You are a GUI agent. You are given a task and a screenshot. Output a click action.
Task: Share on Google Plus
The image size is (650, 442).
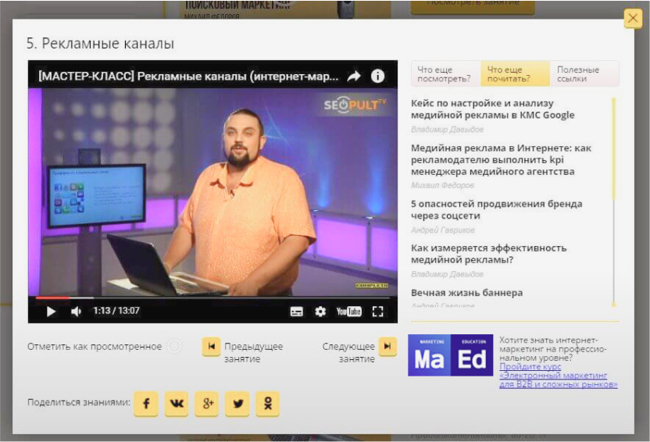click(207, 404)
